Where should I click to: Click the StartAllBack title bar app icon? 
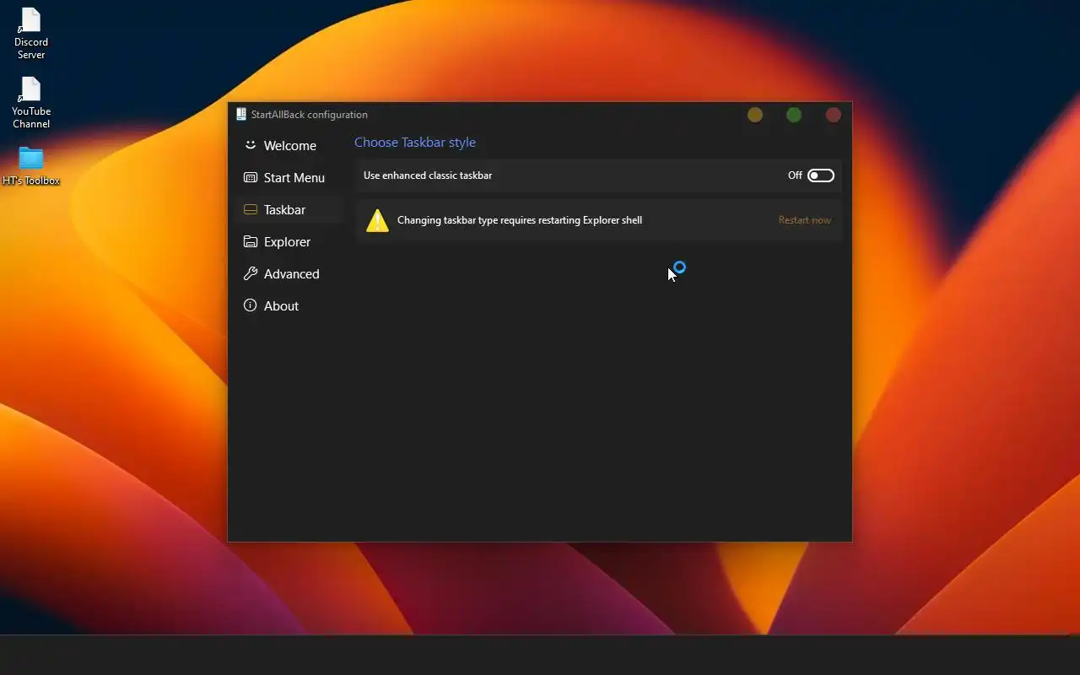coord(241,115)
